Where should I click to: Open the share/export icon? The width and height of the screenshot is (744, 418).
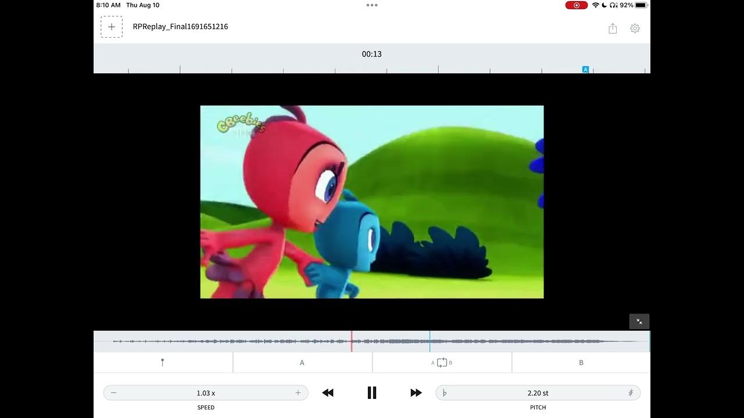pos(613,28)
